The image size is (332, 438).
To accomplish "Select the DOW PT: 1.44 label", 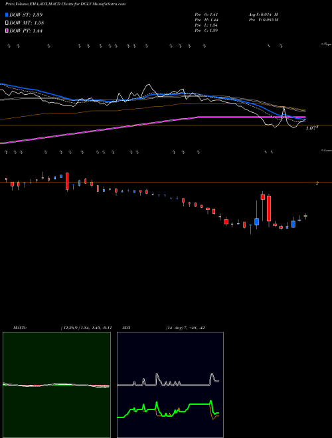I will click(26, 31).
